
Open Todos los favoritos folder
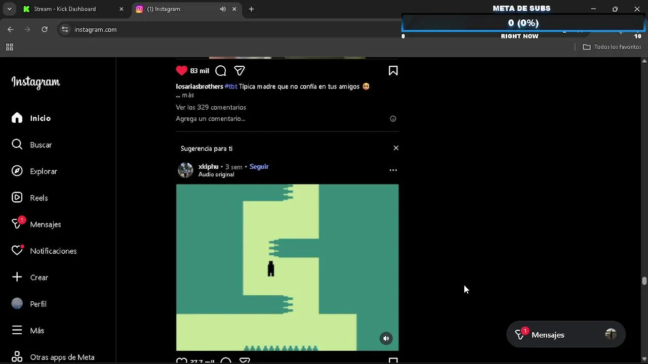612,47
